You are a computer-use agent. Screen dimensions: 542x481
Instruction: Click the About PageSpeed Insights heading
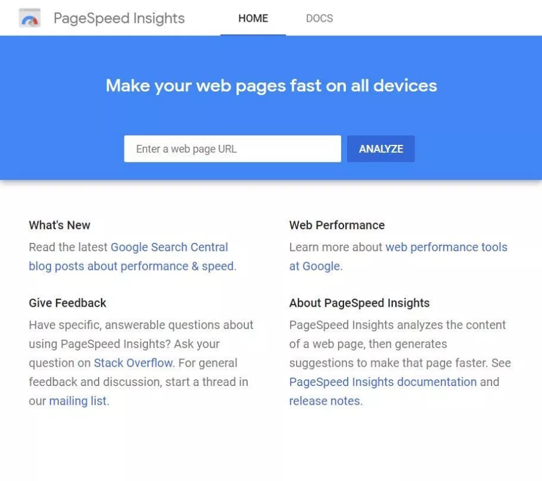click(360, 303)
